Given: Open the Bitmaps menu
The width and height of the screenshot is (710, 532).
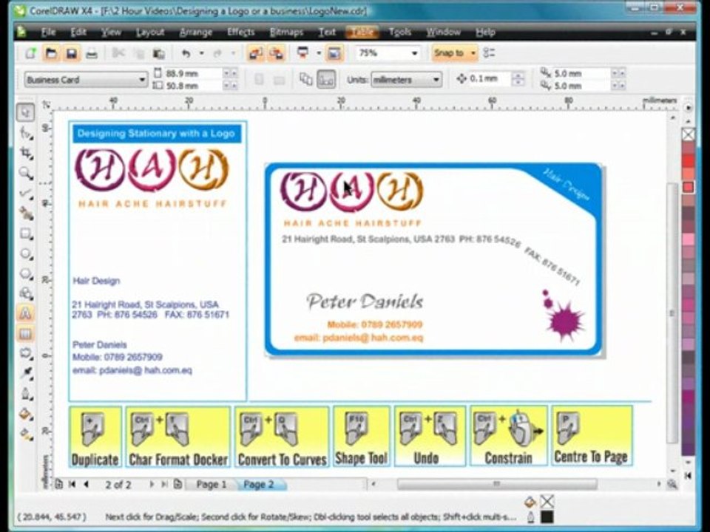Looking at the screenshot, I should [x=287, y=32].
